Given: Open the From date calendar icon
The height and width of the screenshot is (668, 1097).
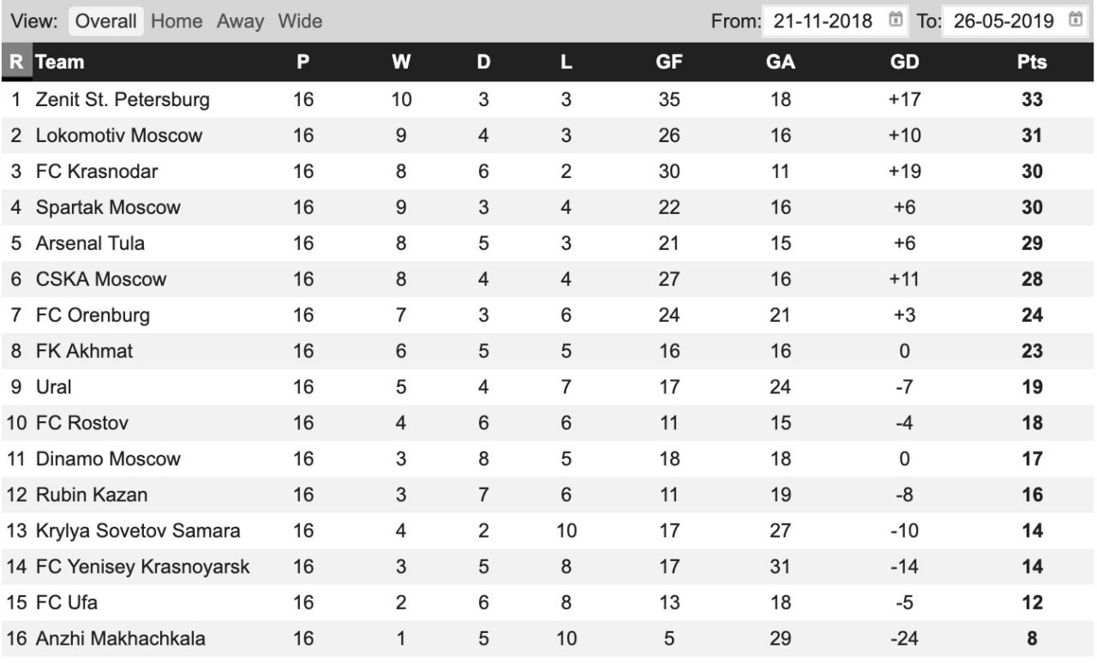Looking at the screenshot, I should 896,20.
